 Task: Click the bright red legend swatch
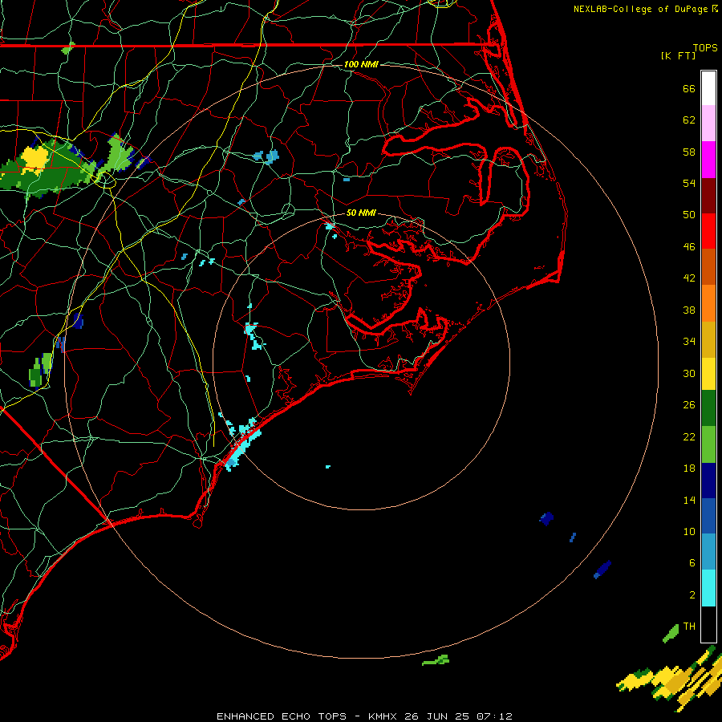click(708, 231)
